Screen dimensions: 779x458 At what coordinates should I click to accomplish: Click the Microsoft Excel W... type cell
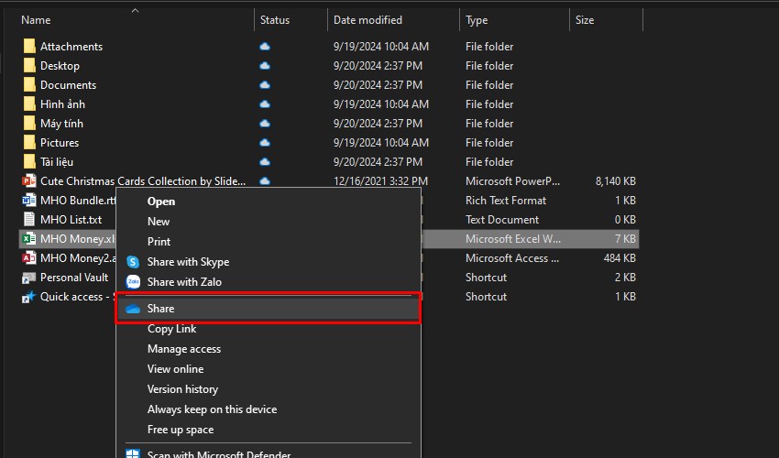pos(513,239)
